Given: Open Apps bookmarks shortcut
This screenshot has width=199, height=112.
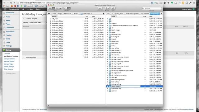Looking at the screenshot, I should [6, 6].
